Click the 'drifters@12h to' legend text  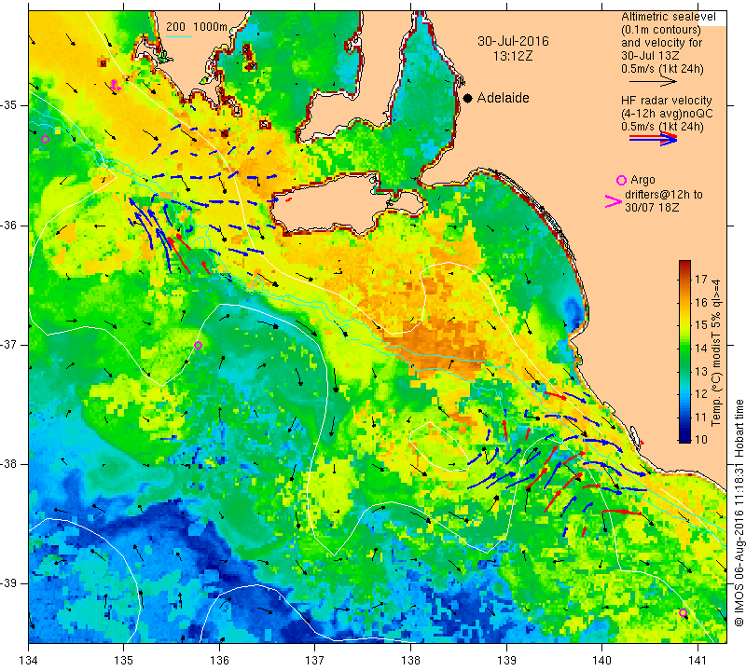[663, 195]
